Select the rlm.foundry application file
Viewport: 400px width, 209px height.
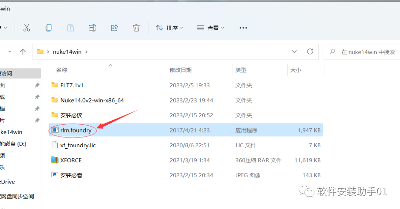186,130
